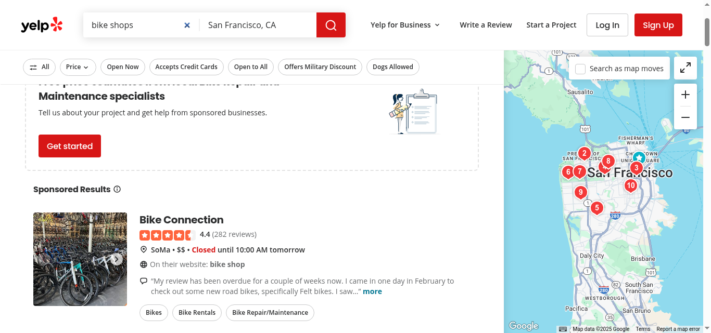This screenshot has width=711, height=333.
Task: Select map pin number 10
Action: coord(631,186)
